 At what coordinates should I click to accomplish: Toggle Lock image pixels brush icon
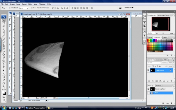coord(155,66)
